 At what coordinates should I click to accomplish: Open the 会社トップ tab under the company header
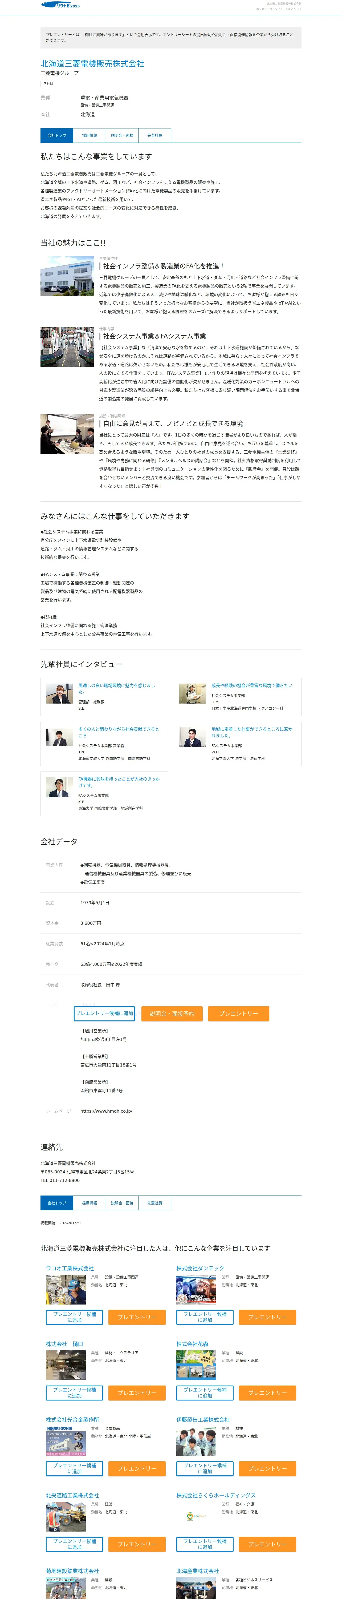pyautogui.click(x=57, y=135)
